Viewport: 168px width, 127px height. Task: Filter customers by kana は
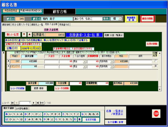[7, 119]
